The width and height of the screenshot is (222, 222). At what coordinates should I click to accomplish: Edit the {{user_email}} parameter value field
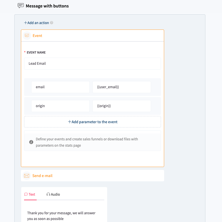(x=121, y=87)
